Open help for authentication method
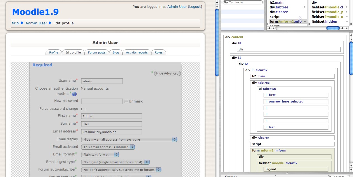 coord(74,94)
